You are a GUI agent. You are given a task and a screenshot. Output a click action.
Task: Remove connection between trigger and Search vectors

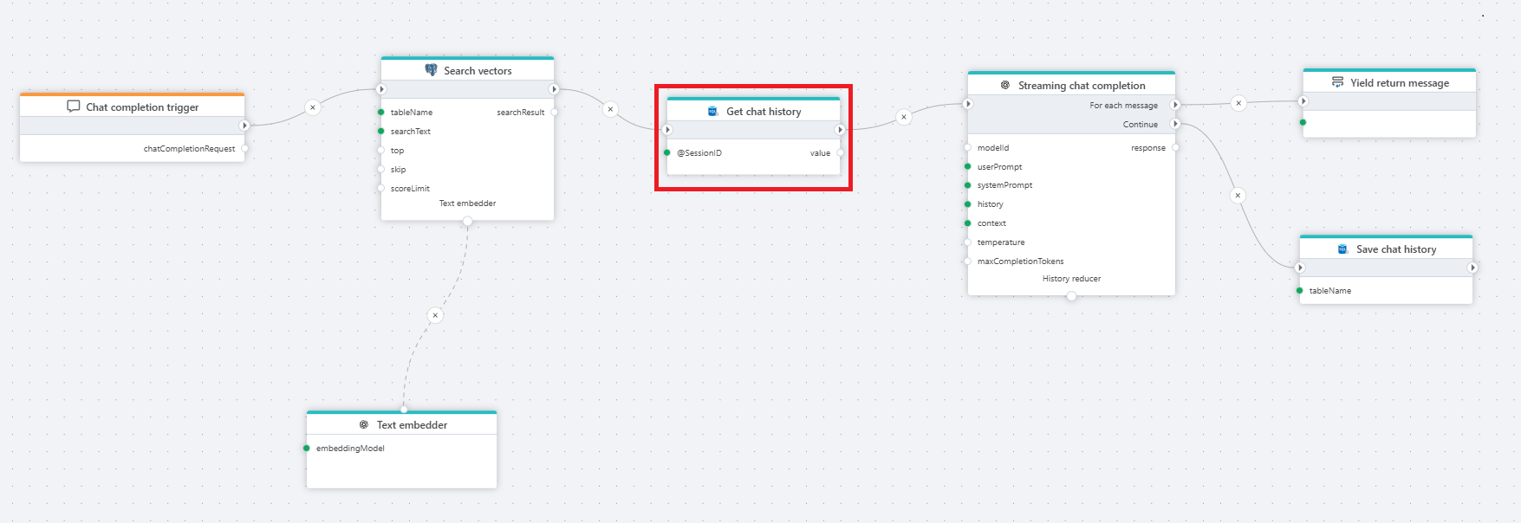pyautogui.click(x=313, y=107)
